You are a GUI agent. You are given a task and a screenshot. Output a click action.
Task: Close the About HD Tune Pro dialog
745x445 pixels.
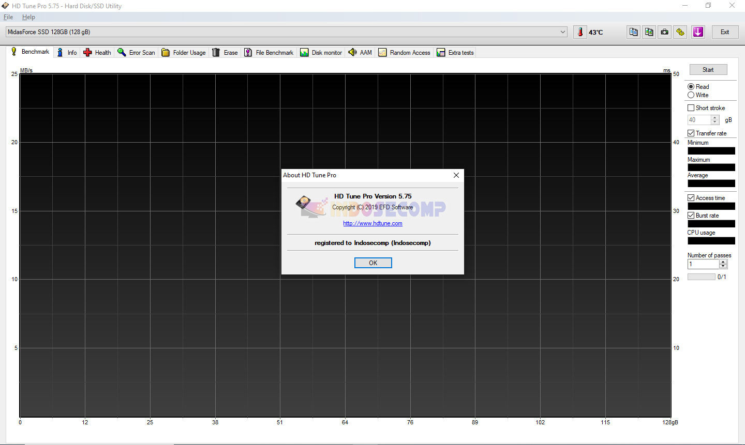click(x=456, y=175)
